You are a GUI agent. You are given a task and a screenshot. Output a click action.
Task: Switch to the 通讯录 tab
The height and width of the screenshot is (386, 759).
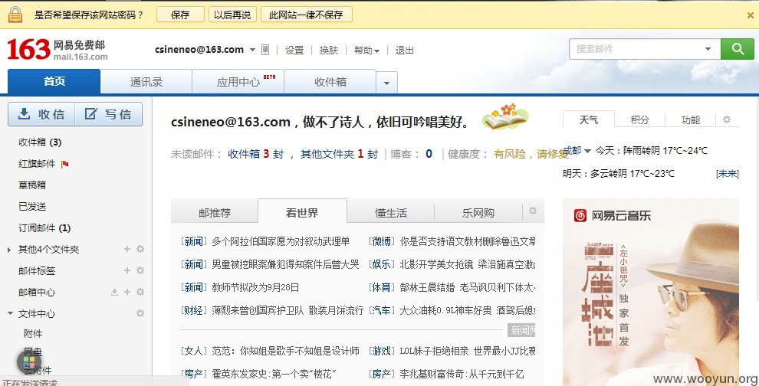click(x=146, y=82)
